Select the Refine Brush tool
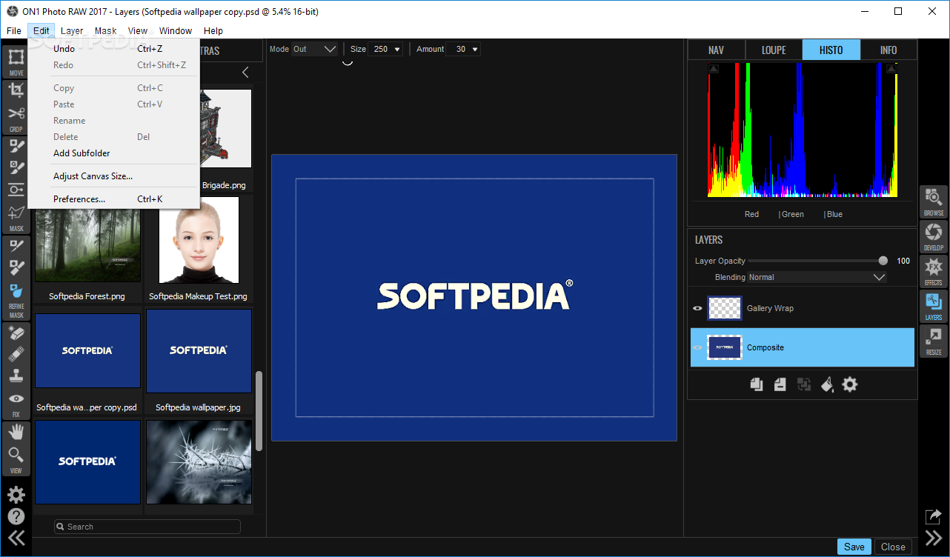Viewport: 950px width, 557px height. click(x=16, y=245)
